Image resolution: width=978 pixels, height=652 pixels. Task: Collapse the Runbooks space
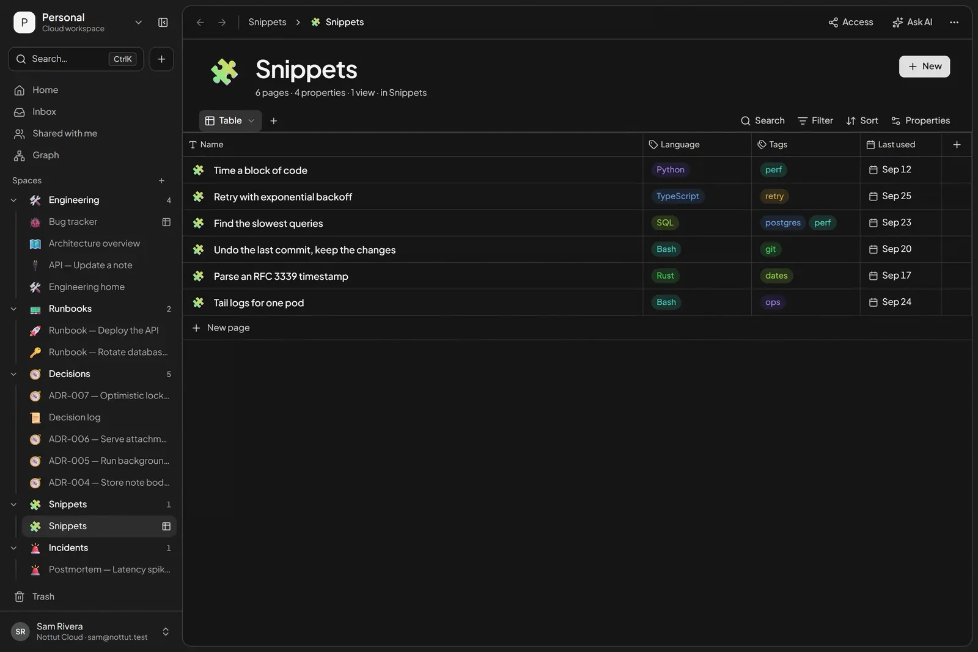tap(13, 309)
